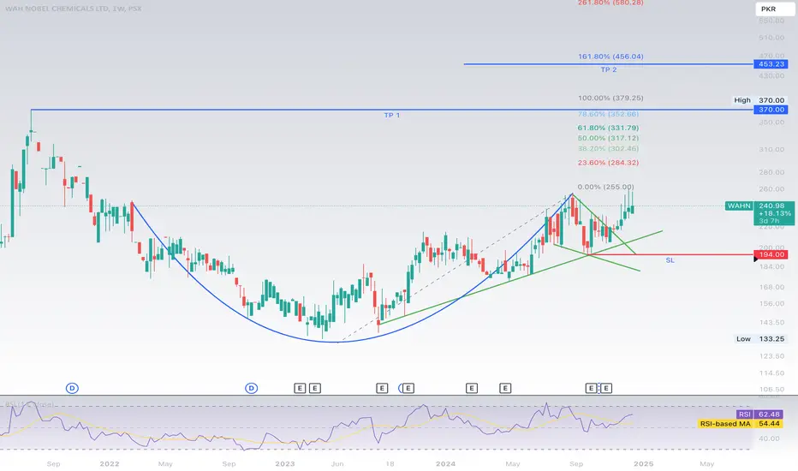Click 143.50 on the price scale
The height and width of the screenshot is (471, 798).
771,322
